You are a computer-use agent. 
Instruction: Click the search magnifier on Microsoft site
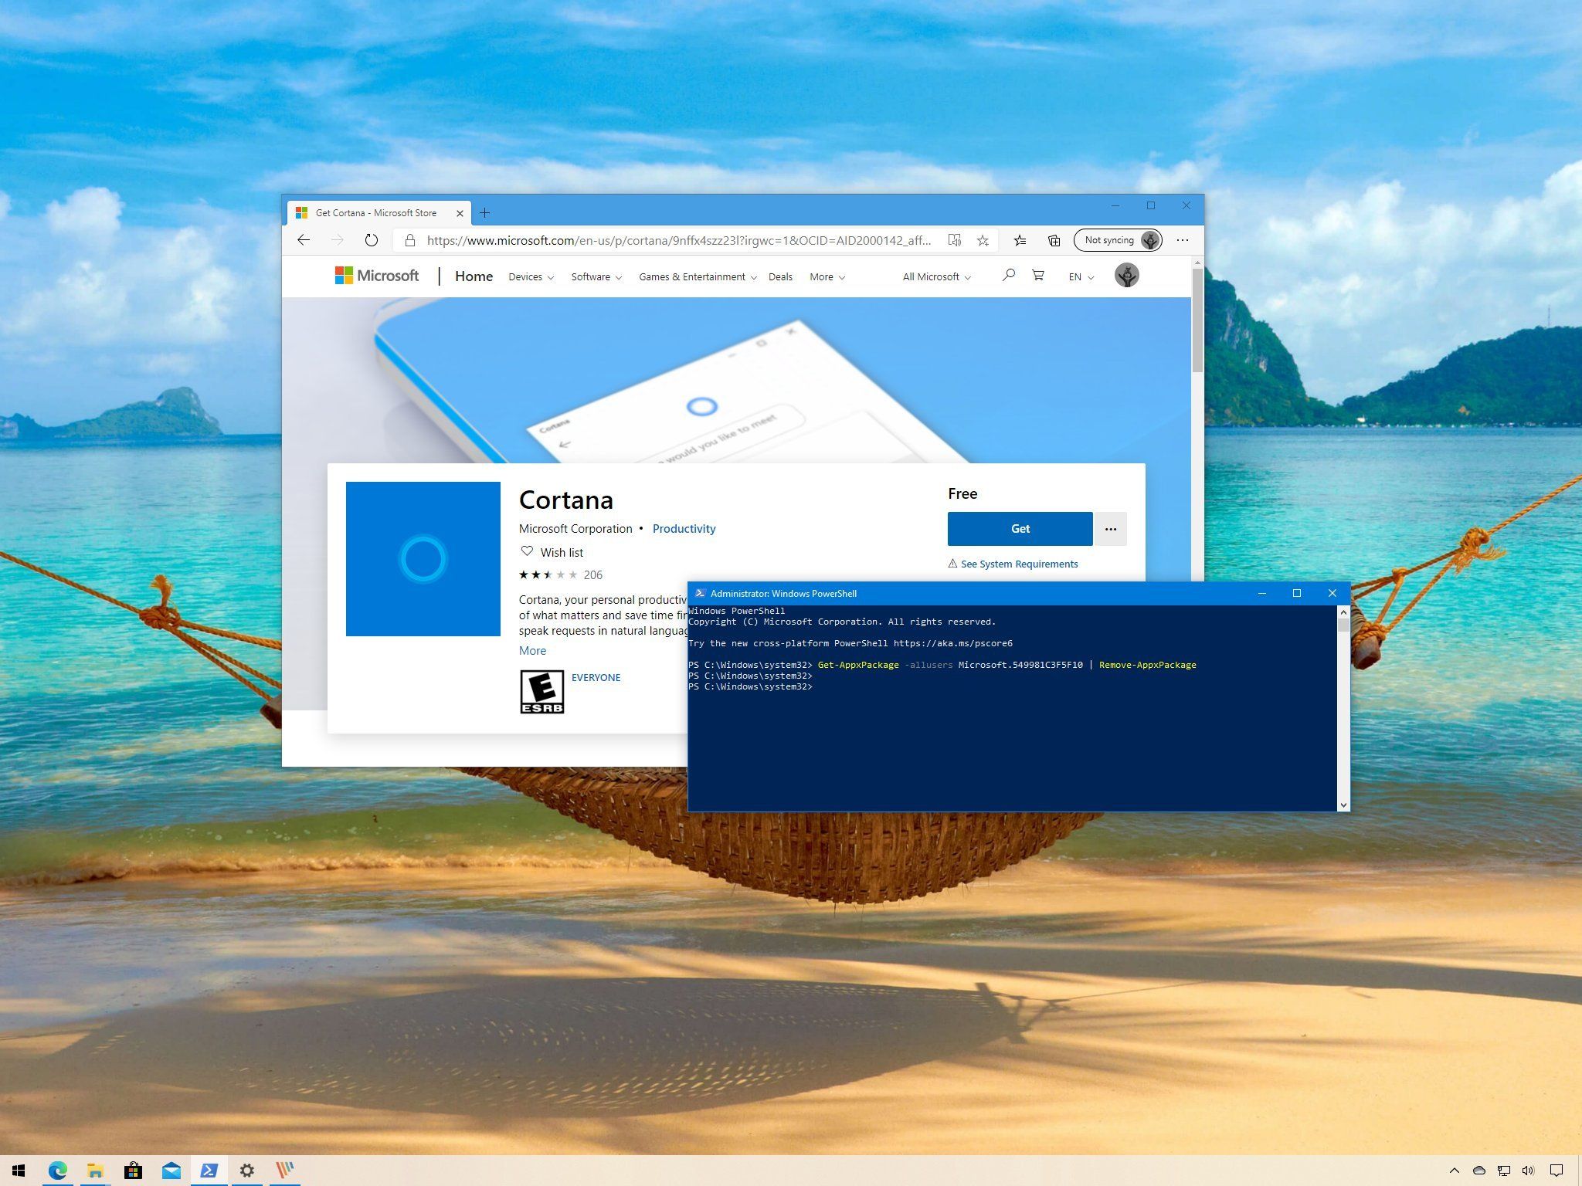[x=1008, y=276]
